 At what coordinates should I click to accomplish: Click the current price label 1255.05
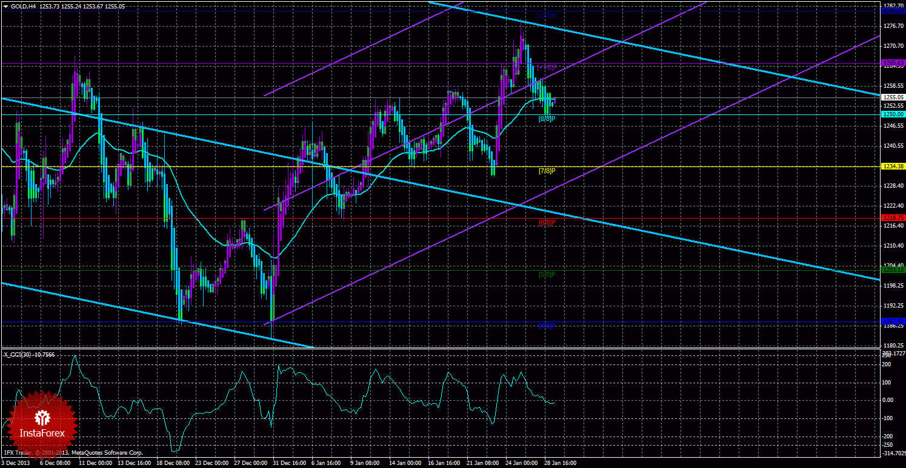(894, 97)
